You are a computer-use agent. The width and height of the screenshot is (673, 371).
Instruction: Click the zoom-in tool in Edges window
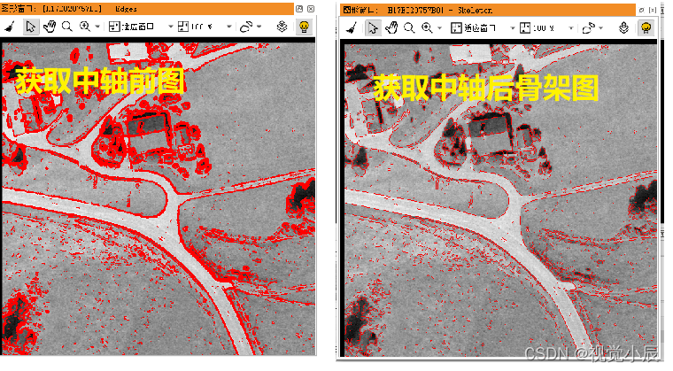[85, 27]
